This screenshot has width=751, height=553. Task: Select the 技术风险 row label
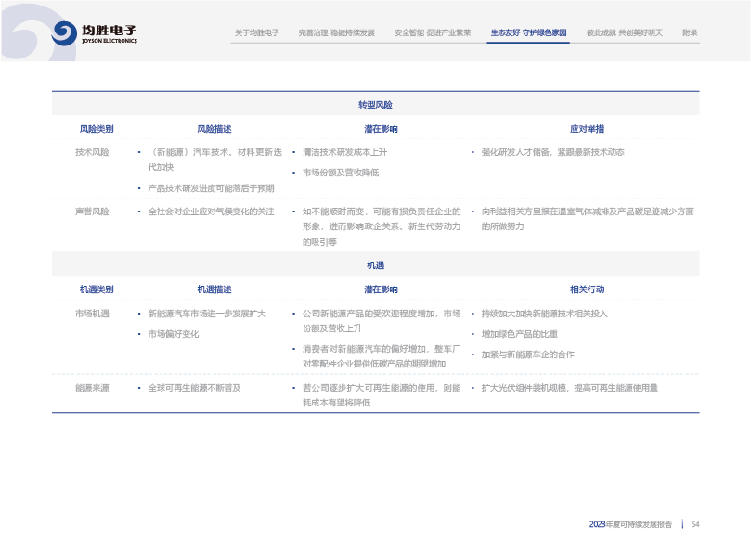(x=92, y=152)
